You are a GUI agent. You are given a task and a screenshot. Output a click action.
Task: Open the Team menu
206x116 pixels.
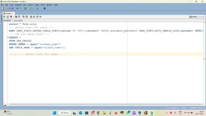37,5
